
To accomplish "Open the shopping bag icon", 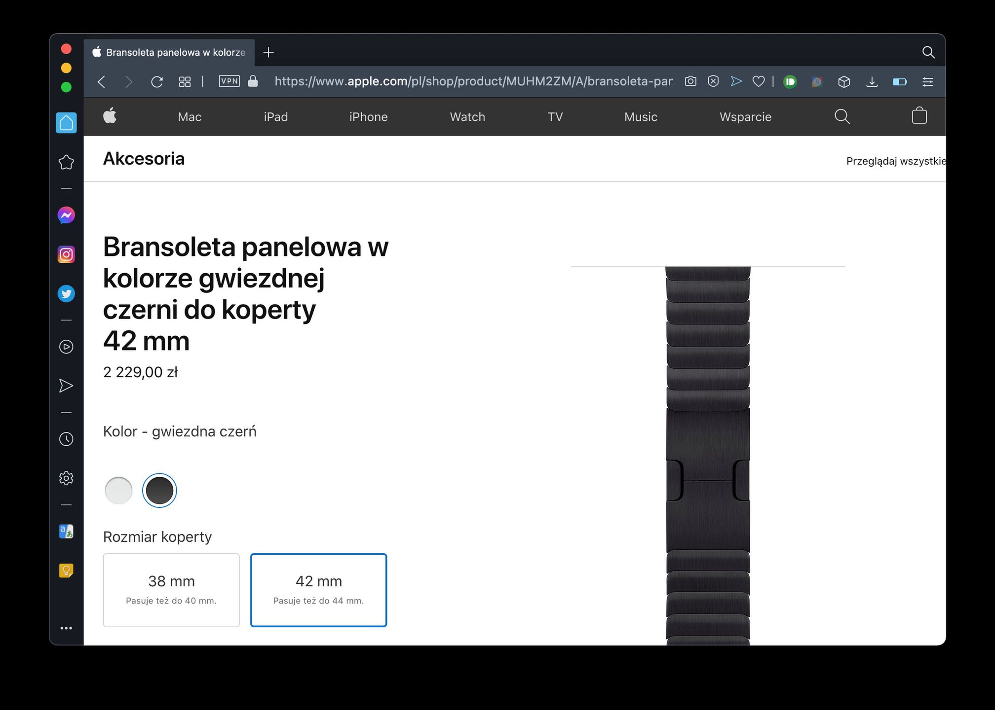I will point(919,116).
